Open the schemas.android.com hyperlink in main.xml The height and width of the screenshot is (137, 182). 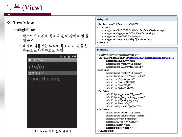click(151, 58)
